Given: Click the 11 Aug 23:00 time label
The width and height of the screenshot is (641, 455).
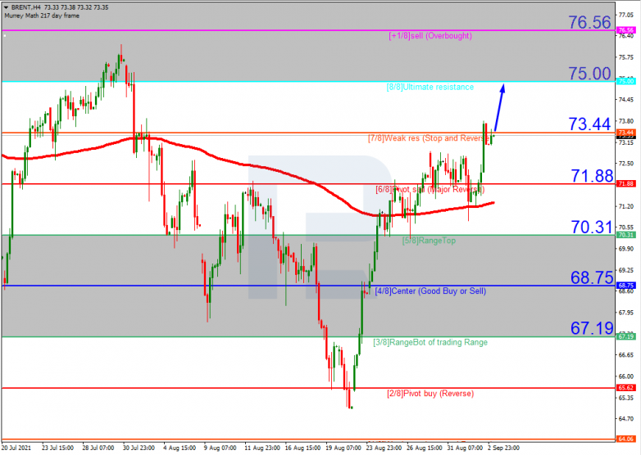Looking at the screenshot, I should coord(261,448).
